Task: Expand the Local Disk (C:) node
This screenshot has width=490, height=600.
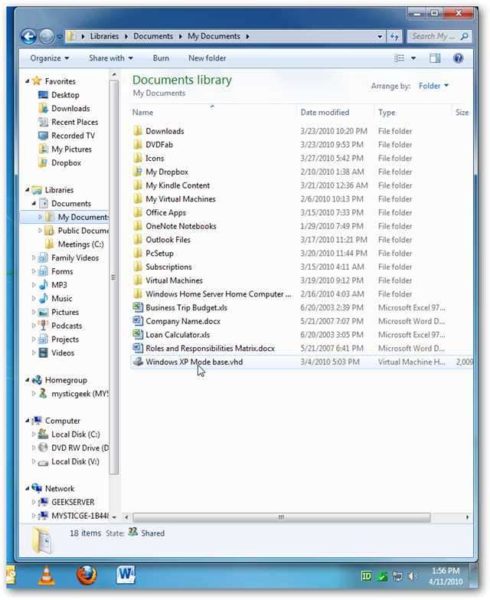Action: (34, 434)
